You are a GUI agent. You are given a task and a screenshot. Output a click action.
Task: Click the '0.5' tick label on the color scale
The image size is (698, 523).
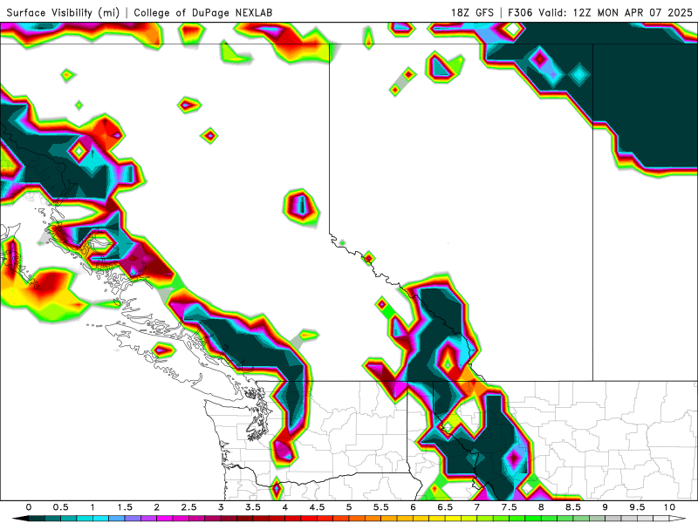pos(60,507)
